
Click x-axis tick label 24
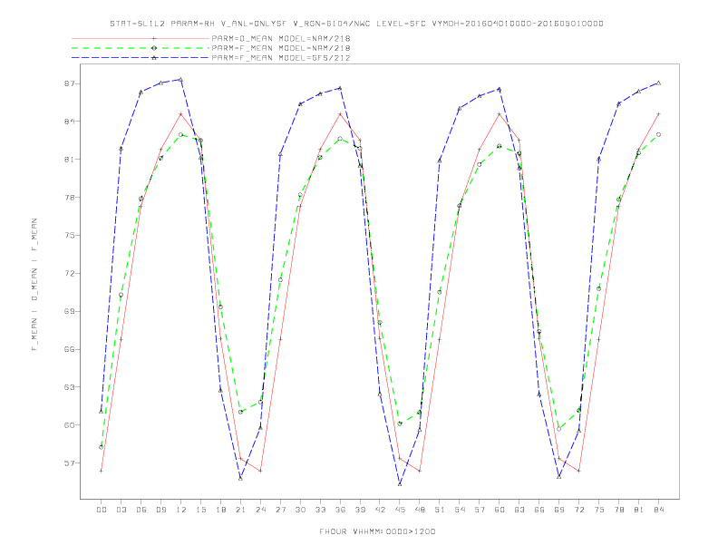[260, 510]
